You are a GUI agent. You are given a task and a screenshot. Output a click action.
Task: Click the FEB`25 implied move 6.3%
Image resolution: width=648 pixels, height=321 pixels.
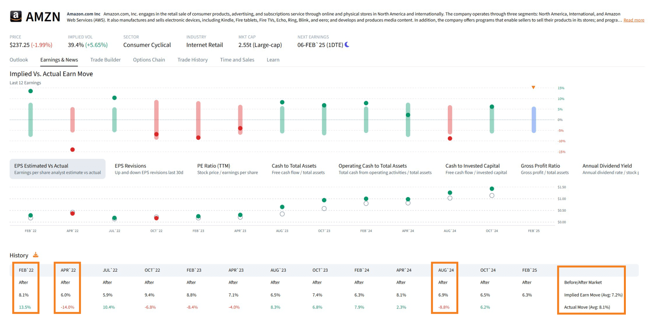(527, 295)
